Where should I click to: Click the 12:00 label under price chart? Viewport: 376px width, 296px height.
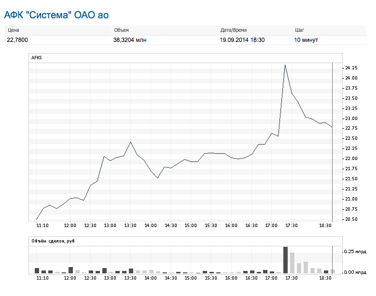point(70,225)
